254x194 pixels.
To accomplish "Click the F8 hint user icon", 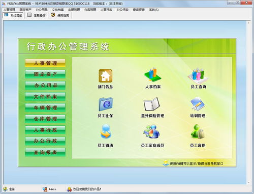I will pyautogui.click(x=166, y=163).
